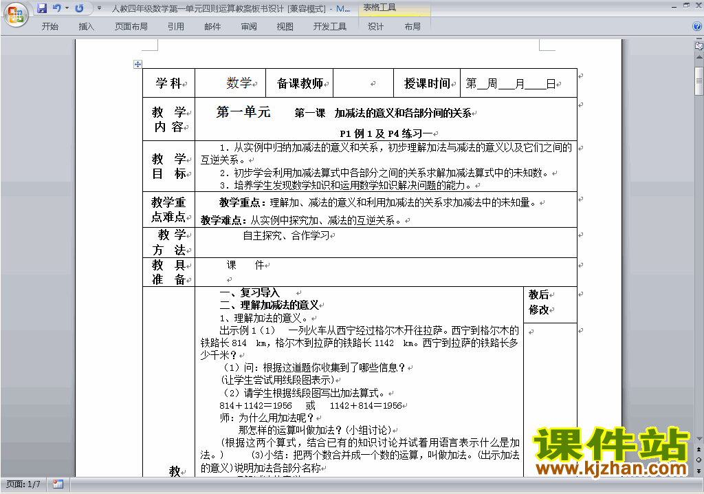Click the 自主探究、合作学习 text
Image resolution: width=704 pixels, height=494 pixels.
(286, 235)
